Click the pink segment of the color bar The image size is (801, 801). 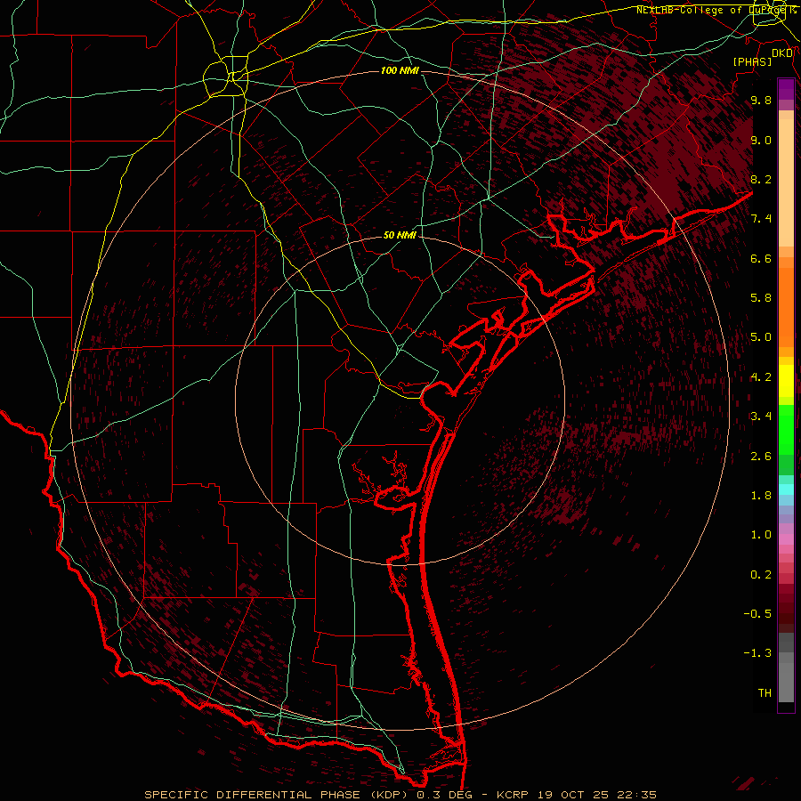pos(786,539)
